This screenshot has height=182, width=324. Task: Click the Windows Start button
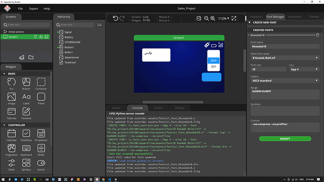coord(3,180)
